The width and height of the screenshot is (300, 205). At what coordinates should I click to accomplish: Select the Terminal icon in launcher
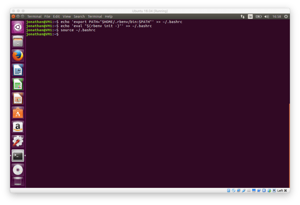[18, 156]
